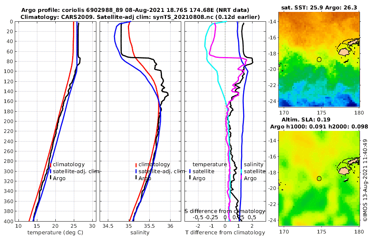Click the Argo float circle on SST map

(x=319, y=59)
